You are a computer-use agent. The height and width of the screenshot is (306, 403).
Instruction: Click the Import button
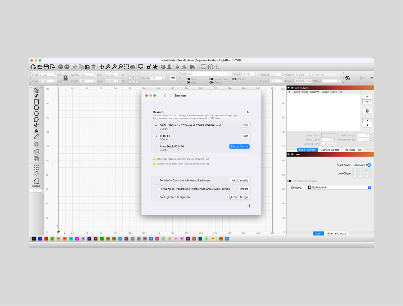point(244,189)
